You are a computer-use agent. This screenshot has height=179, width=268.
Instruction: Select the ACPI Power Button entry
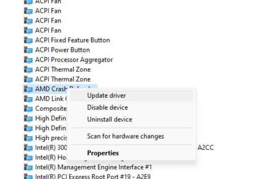point(63,50)
